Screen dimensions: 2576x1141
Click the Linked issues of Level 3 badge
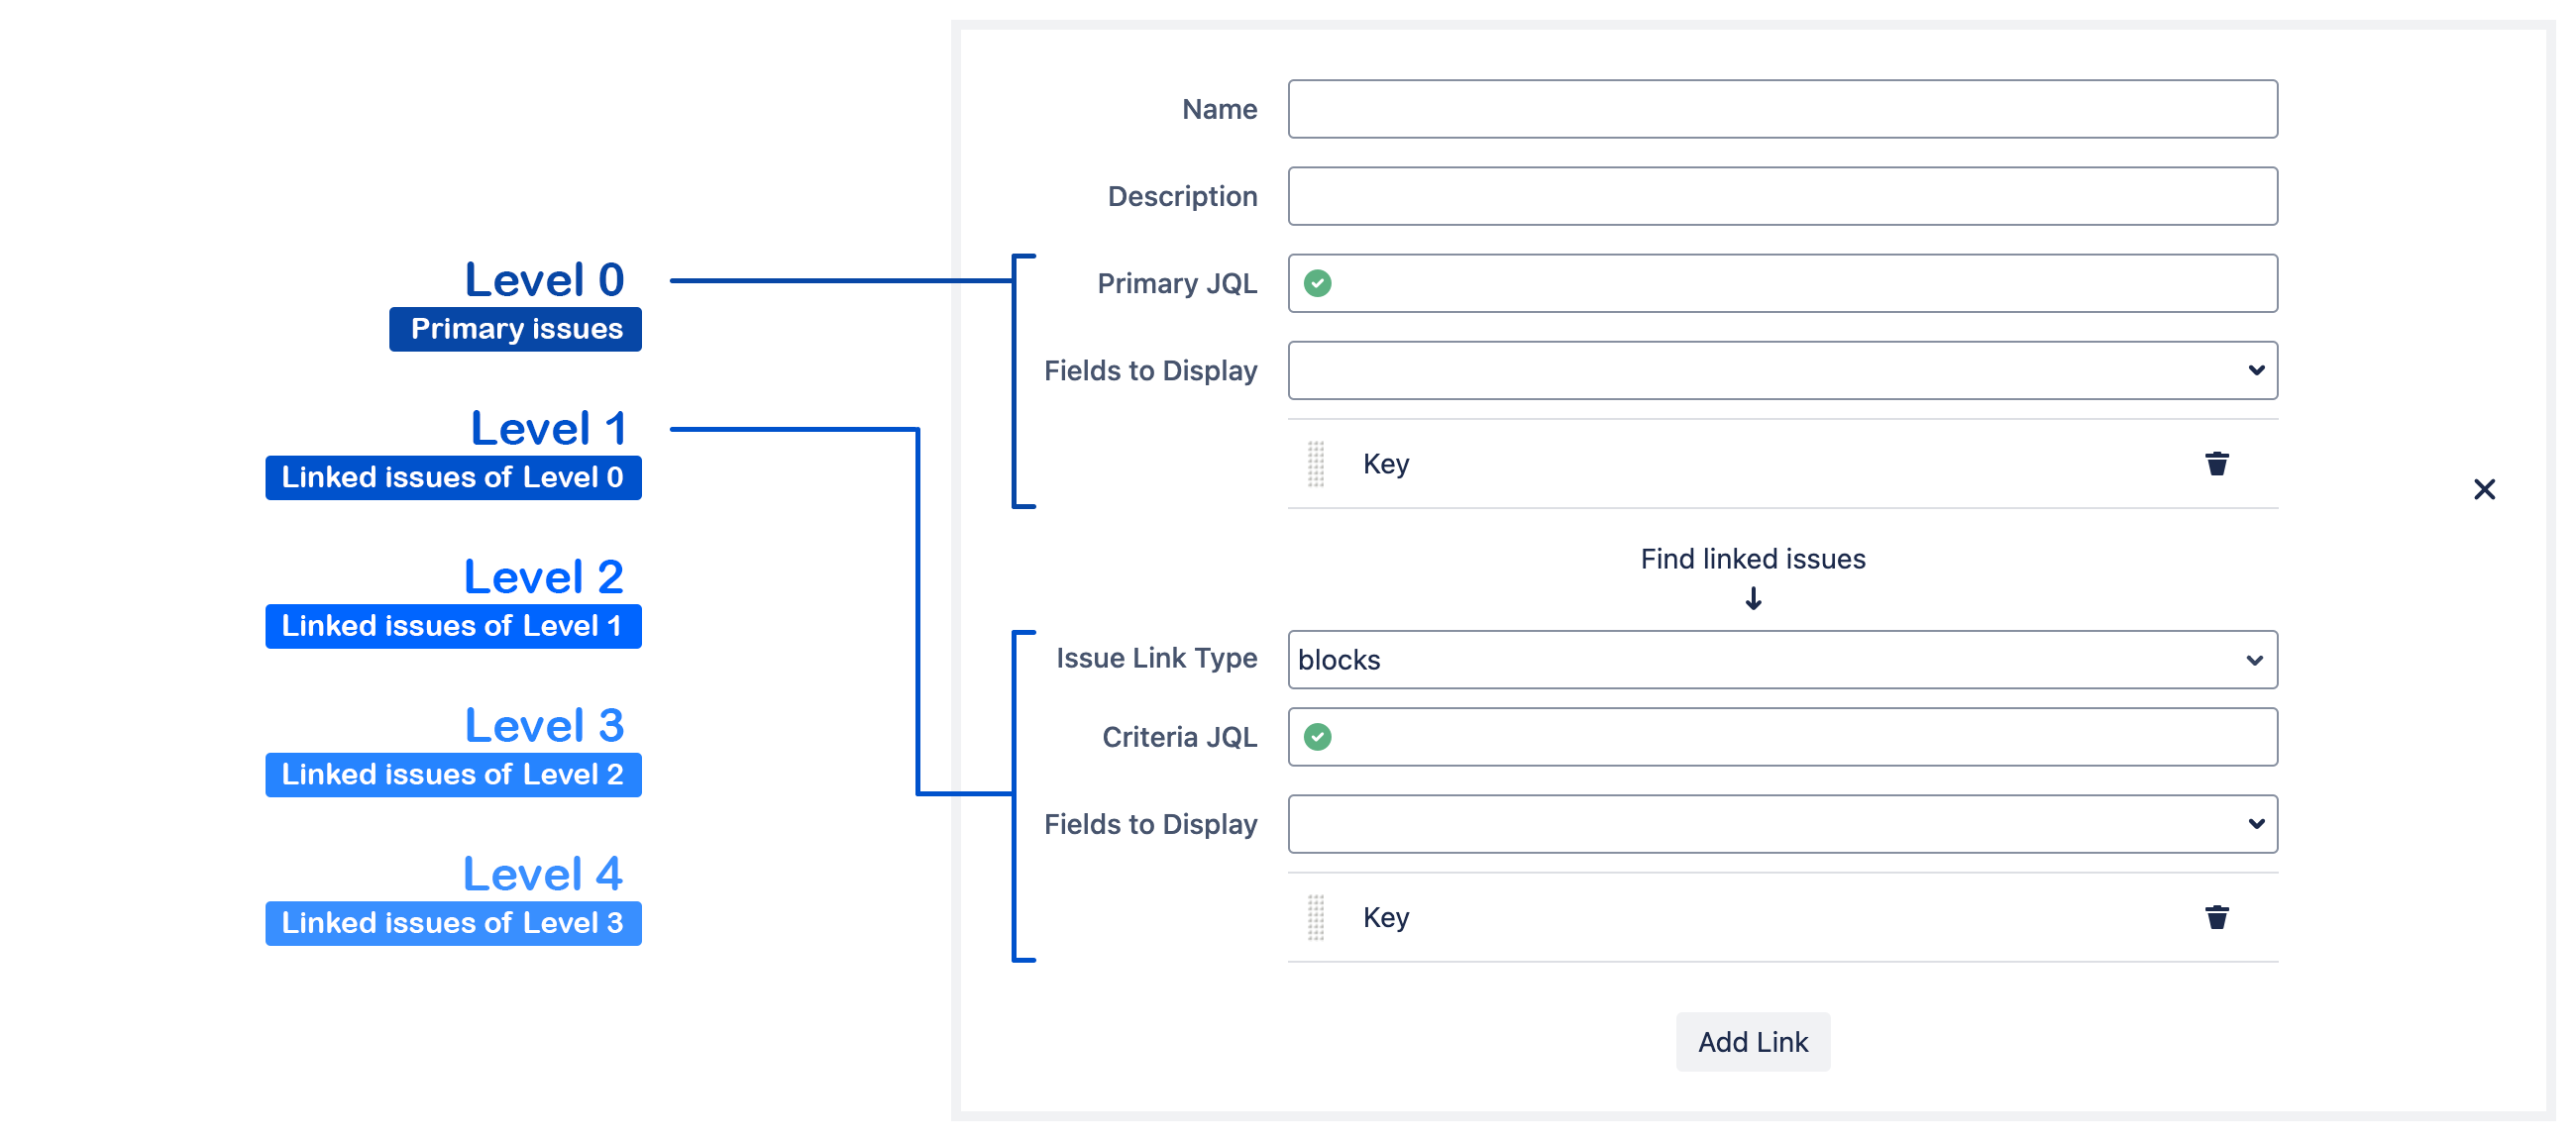(x=453, y=923)
